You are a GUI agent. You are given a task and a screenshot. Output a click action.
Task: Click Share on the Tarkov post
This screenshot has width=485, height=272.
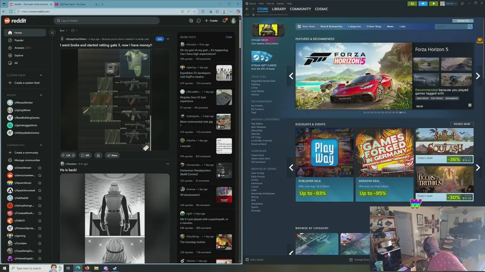point(112,155)
